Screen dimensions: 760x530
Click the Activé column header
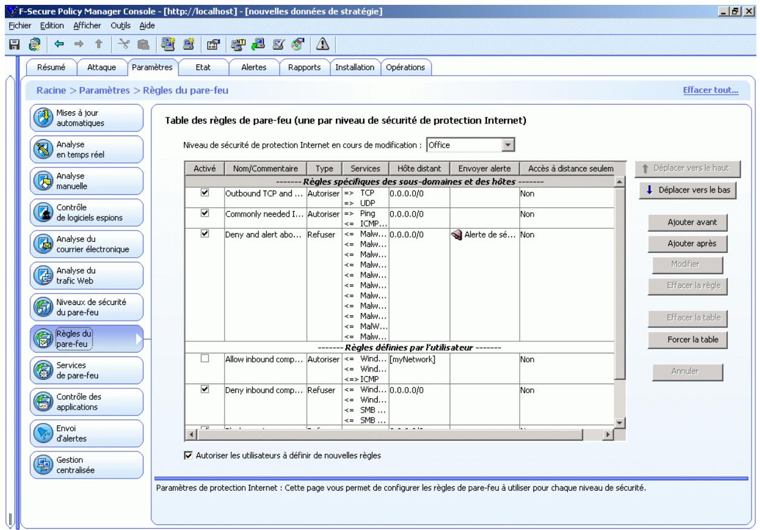pyautogui.click(x=205, y=168)
